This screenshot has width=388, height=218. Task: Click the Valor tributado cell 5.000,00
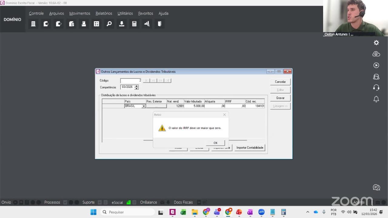tap(194, 106)
